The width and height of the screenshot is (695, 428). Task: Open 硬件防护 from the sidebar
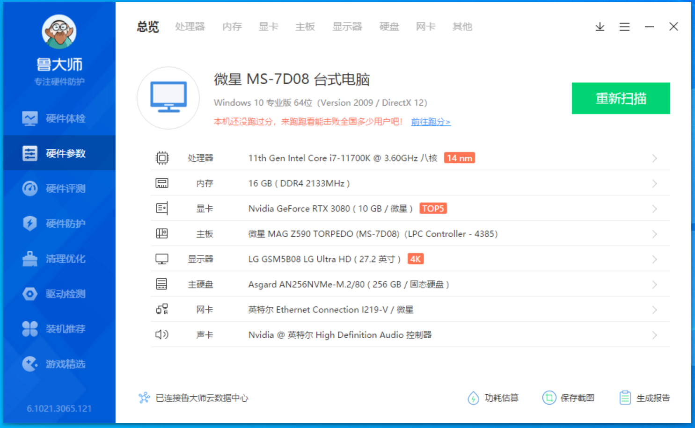[x=59, y=224]
